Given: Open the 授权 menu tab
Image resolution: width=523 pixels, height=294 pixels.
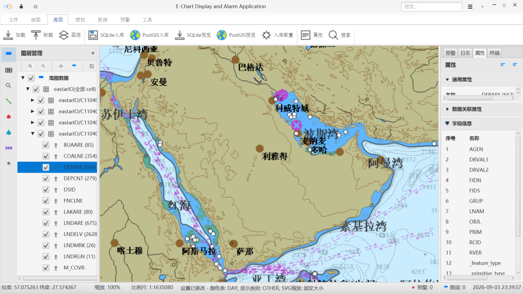Looking at the screenshot, I should click(x=80, y=20).
